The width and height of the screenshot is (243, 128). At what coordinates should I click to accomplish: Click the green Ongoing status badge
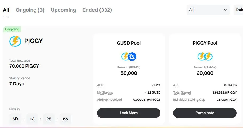pos(12,29)
